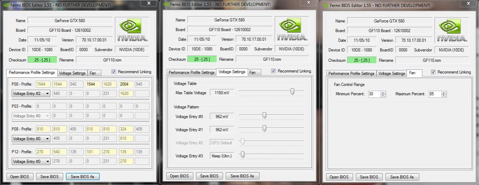Open P00 Voltage Entry #2 dropdown
This screenshot has height=185, width=479.
tap(31, 93)
